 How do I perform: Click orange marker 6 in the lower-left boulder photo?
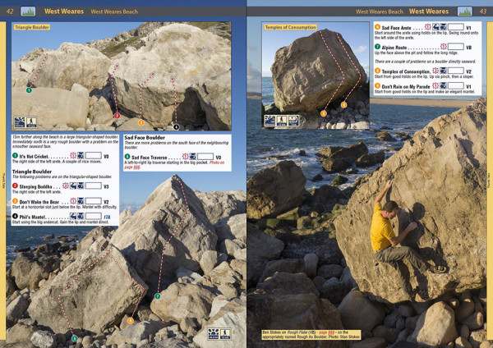pos(130,320)
